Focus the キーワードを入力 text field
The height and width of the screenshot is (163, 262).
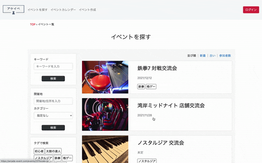pos(53,67)
